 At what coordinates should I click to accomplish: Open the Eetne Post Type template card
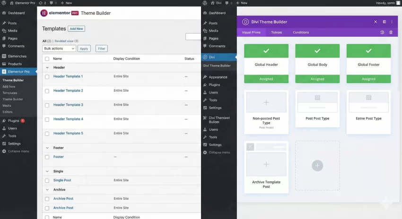(x=369, y=112)
